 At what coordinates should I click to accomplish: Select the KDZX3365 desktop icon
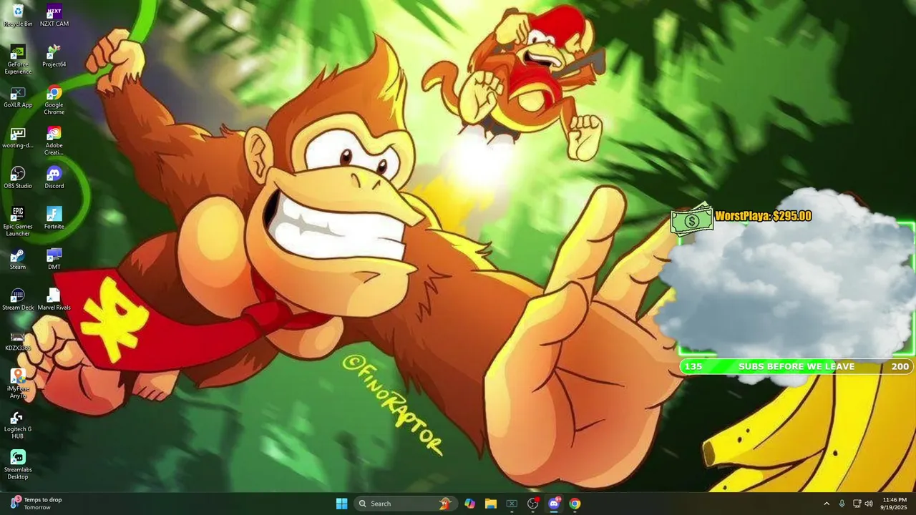[x=18, y=340]
